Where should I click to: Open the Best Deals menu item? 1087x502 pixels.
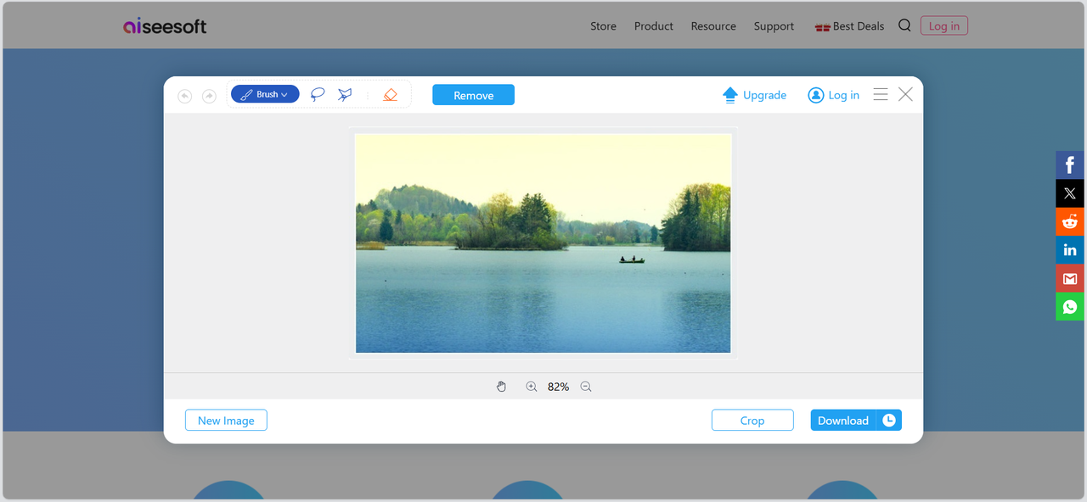tap(849, 26)
